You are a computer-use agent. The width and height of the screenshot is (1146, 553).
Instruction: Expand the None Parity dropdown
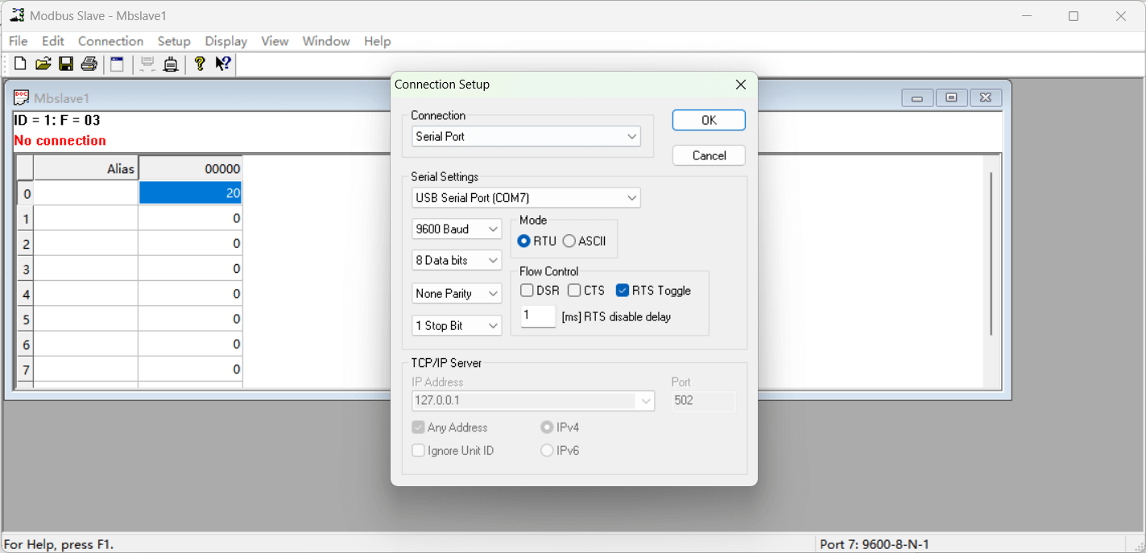pyautogui.click(x=457, y=294)
